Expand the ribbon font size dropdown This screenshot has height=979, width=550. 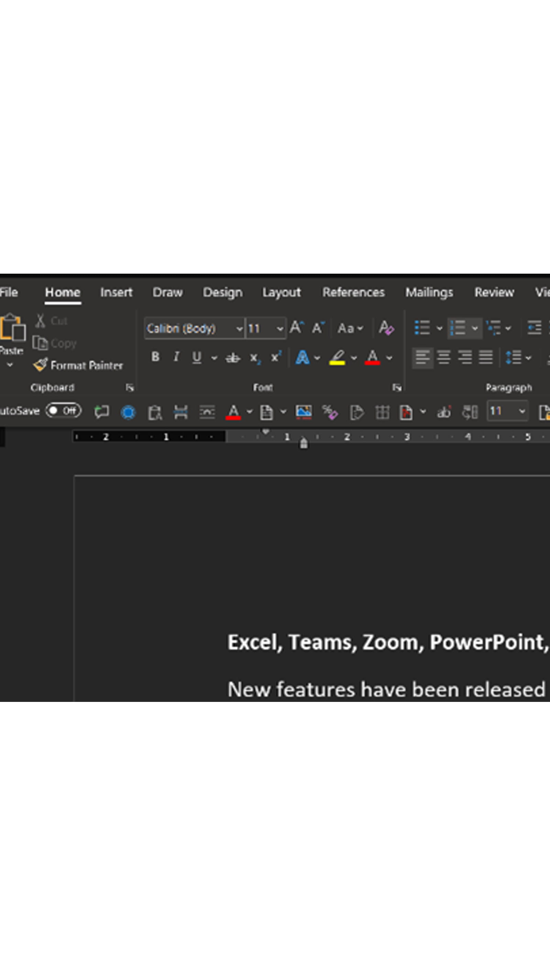[280, 328]
